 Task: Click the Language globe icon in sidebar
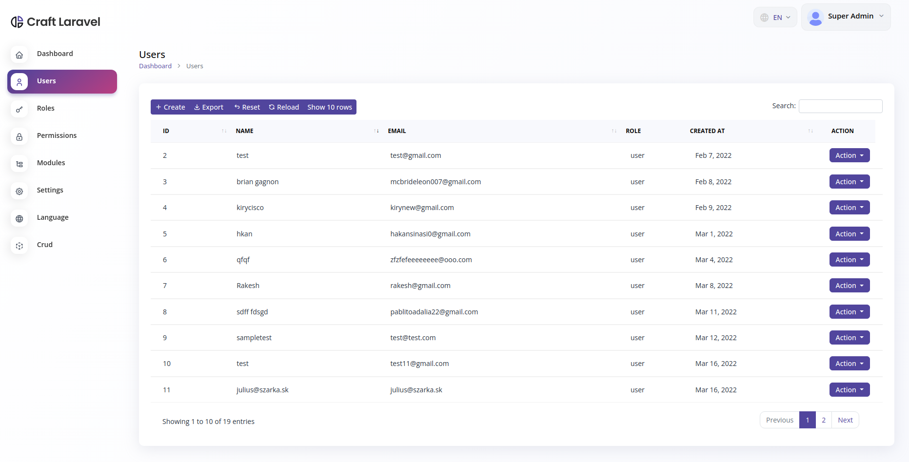(x=19, y=218)
